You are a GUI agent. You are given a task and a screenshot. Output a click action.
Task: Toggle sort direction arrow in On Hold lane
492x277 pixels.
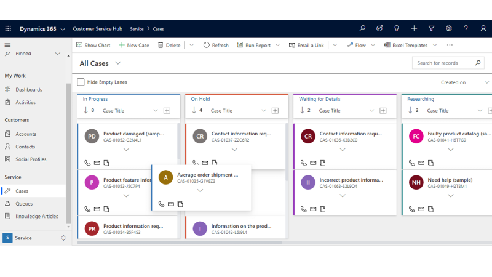[194, 111]
